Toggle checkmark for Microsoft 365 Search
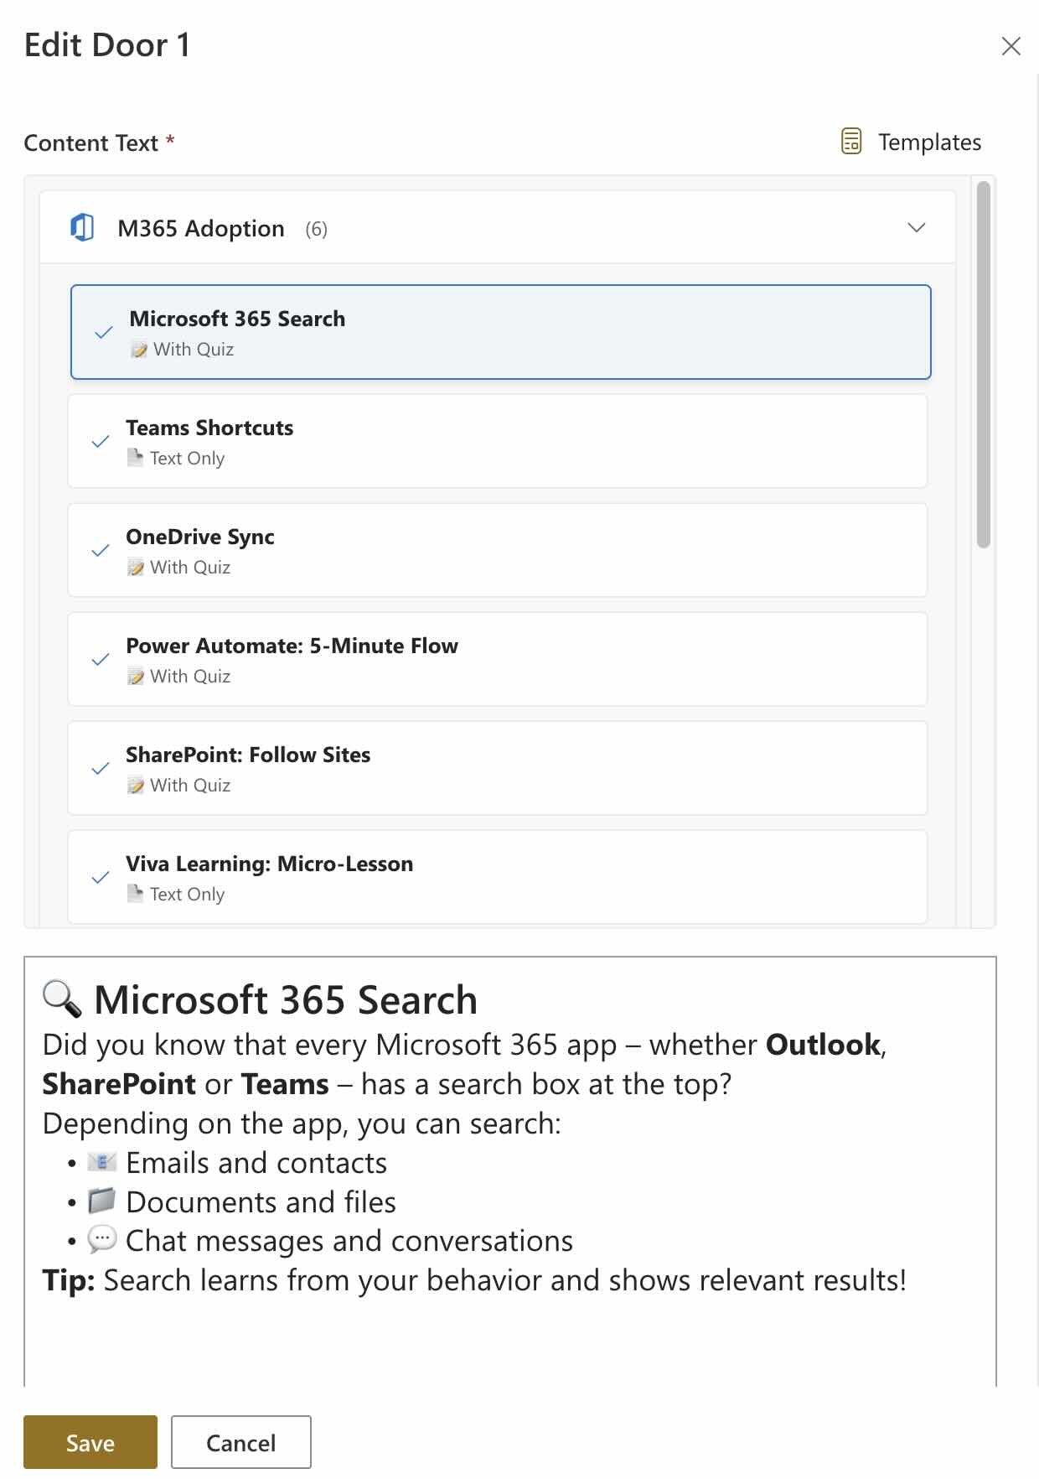 pos(104,333)
